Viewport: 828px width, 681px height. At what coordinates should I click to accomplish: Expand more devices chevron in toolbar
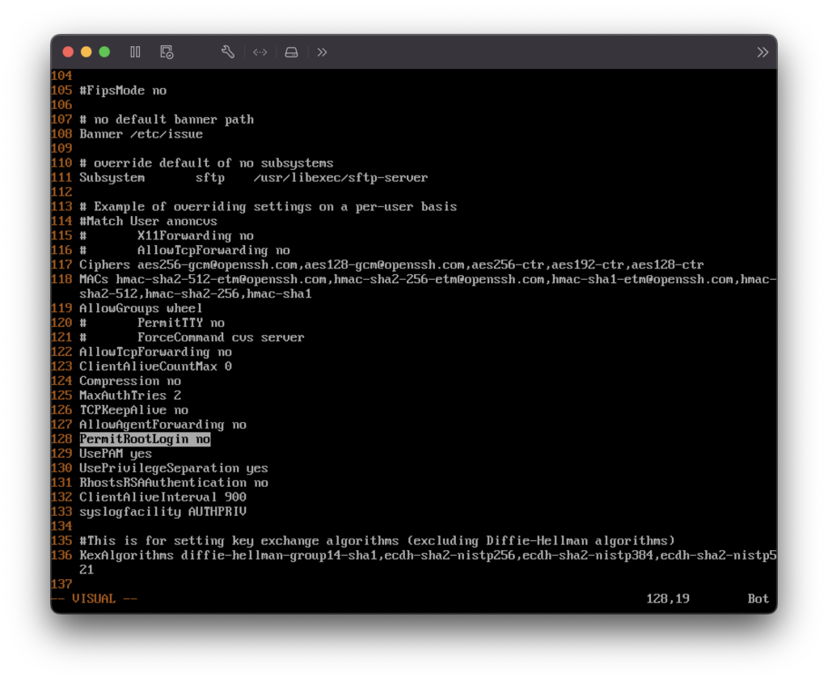tap(322, 52)
